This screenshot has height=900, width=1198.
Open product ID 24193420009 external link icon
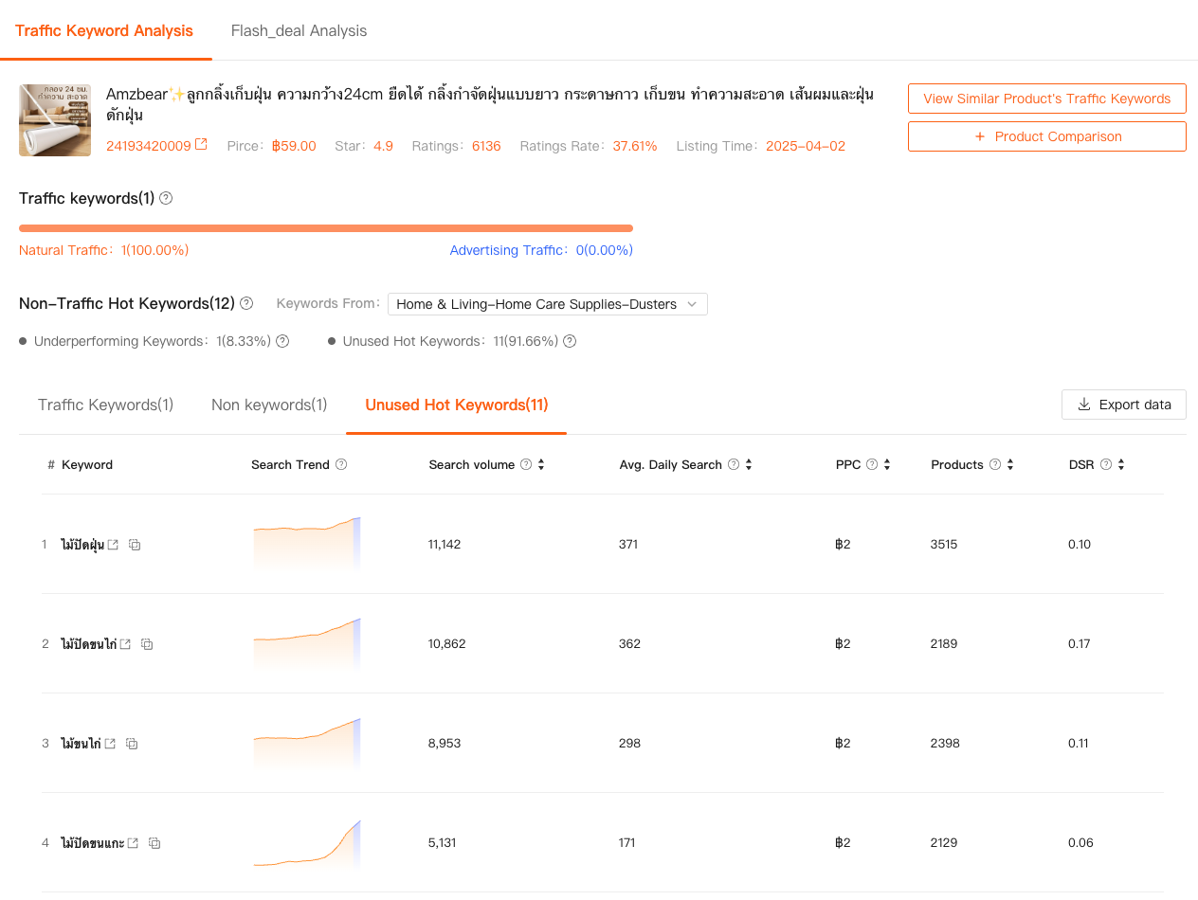click(201, 145)
